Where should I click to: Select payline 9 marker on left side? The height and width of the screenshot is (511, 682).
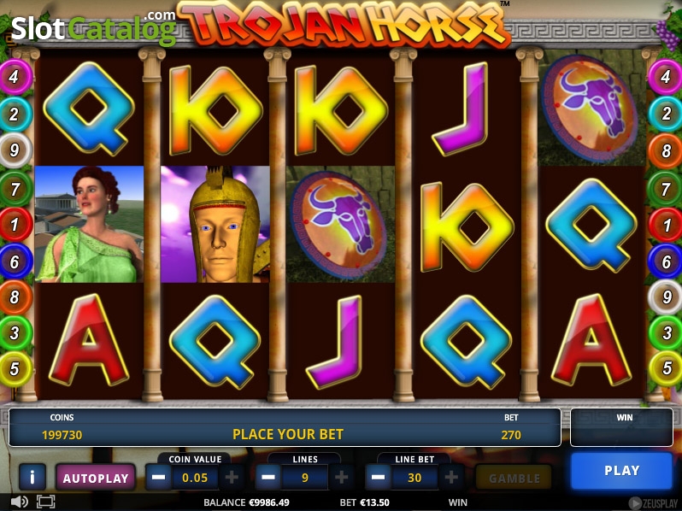pyautogui.click(x=15, y=150)
